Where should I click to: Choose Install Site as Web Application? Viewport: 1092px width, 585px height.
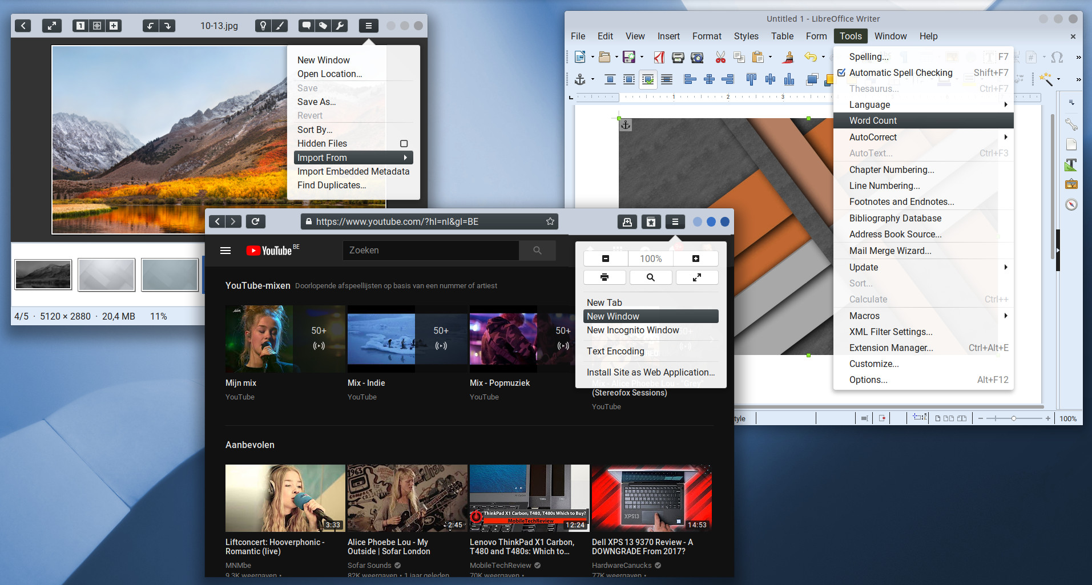tap(651, 372)
